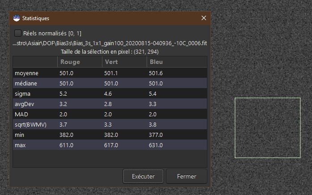This screenshot has height=195, width=312.
Task: Click the max Rouge value 611.0
Action: pyautogui.click(x=66, y=145)
